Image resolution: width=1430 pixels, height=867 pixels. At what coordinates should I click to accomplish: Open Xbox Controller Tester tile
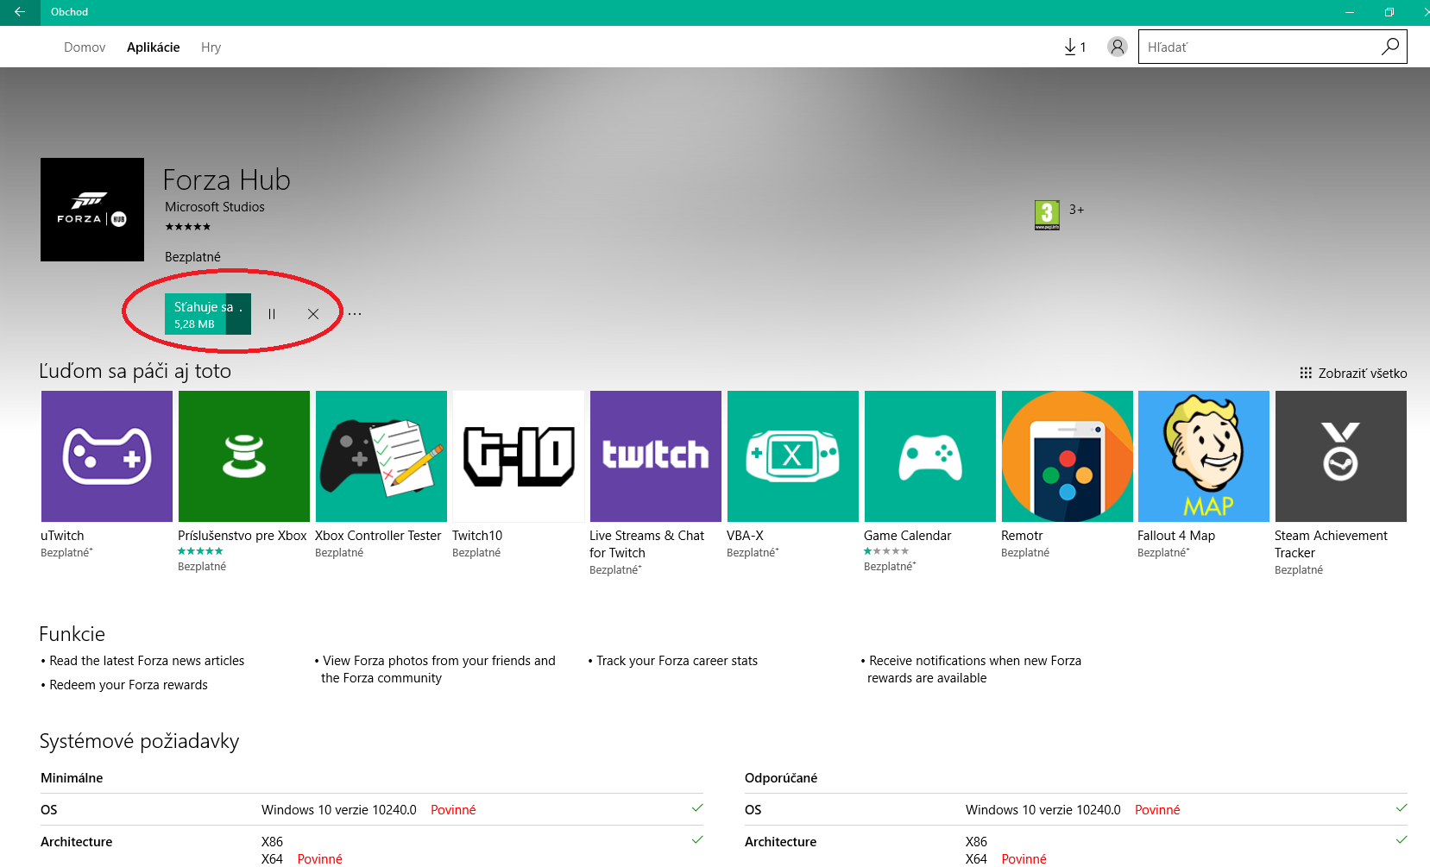(x=381, y=456)
